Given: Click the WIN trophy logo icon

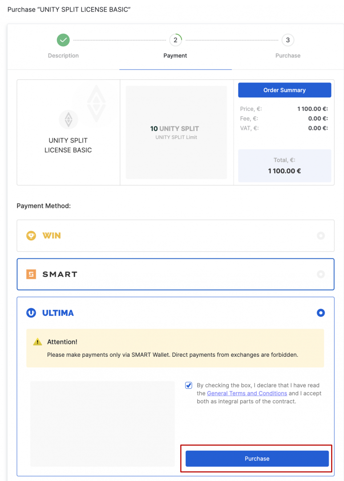Looking at the screenshot, I should click(x=31, y=236).
